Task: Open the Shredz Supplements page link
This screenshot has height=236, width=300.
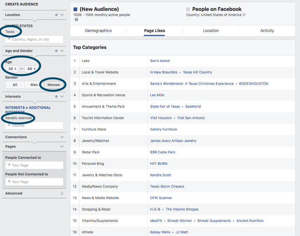Action: pyautogui.click(x=214, y=221)
